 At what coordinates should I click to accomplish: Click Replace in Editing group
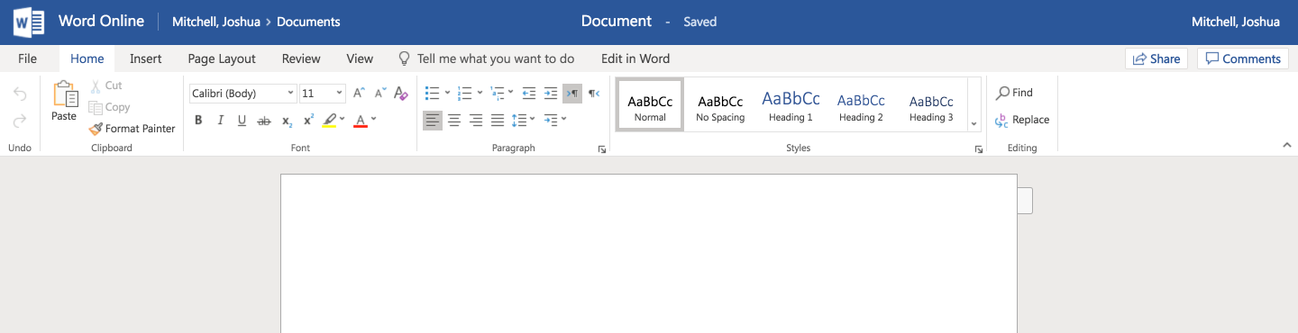[x=1022, y=120]
